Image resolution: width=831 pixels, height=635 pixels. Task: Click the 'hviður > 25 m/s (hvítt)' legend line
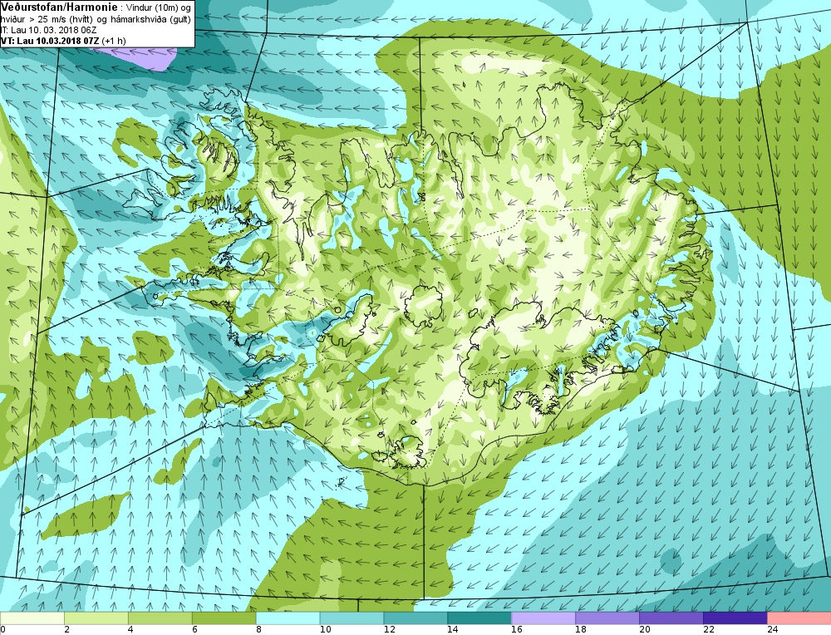coord(47,20)
